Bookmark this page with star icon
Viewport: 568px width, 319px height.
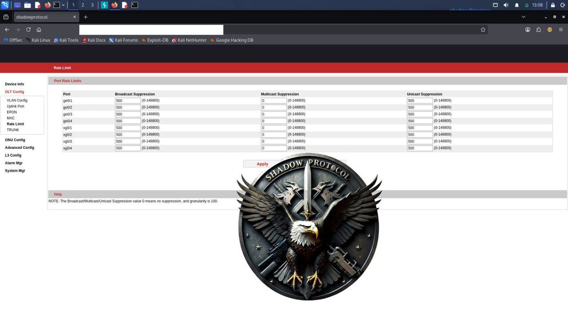click(483, 29)
